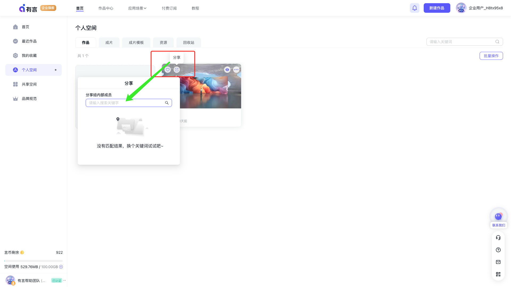Switch to the 作品 tab

click(x=86, y=43)
